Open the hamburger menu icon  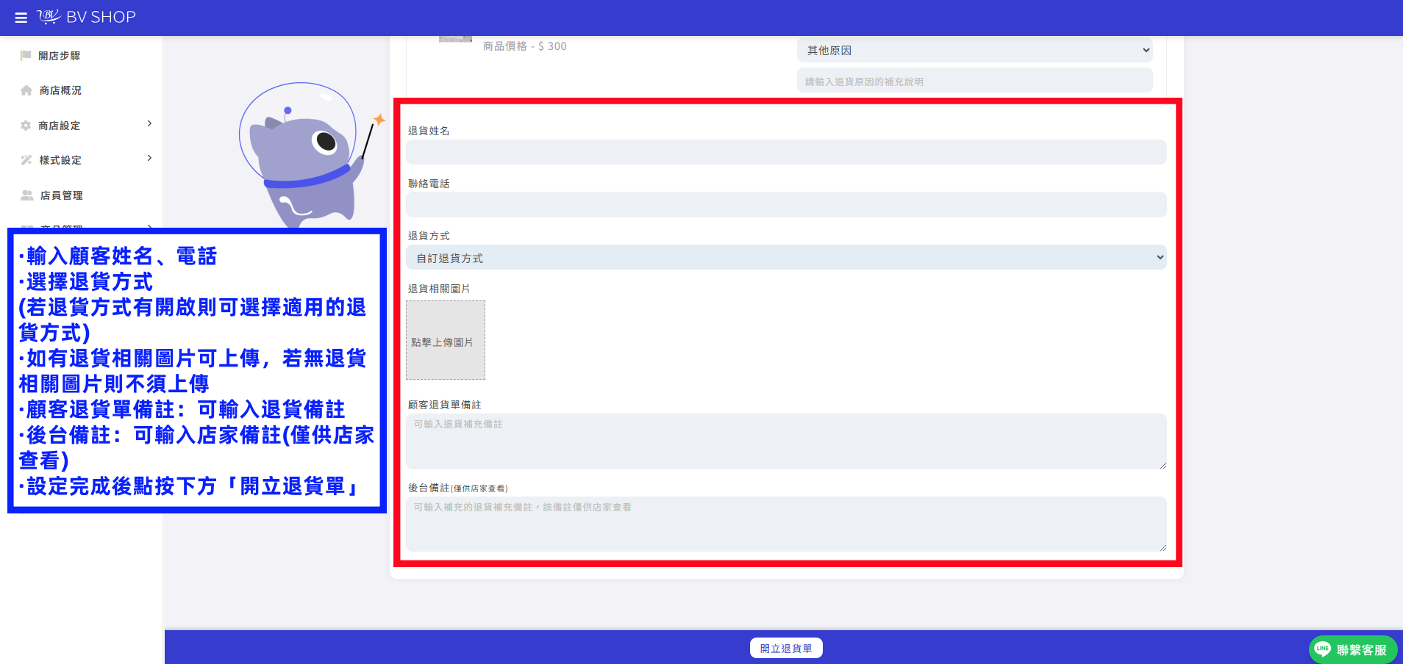click(21, 18)
